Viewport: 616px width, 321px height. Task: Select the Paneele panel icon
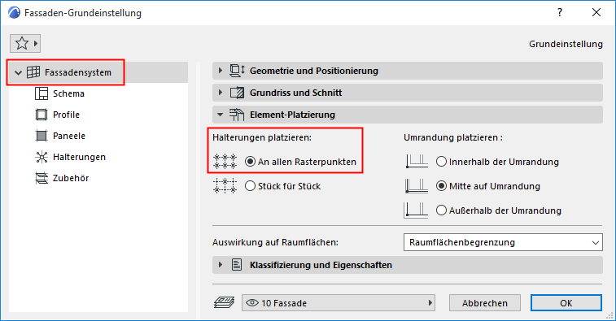pos(42,136)
